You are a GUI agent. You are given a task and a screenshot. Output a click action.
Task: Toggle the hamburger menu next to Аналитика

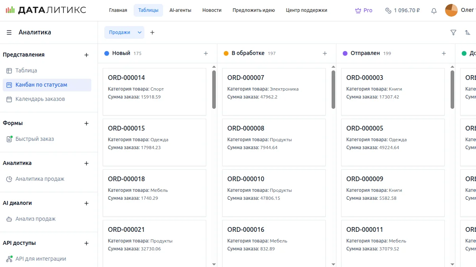click(x=9, y=32)
